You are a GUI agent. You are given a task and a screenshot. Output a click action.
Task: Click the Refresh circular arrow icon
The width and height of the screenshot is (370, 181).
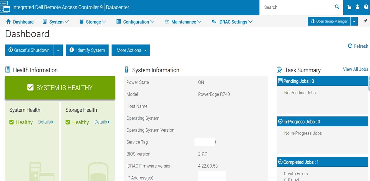point(350,46)
